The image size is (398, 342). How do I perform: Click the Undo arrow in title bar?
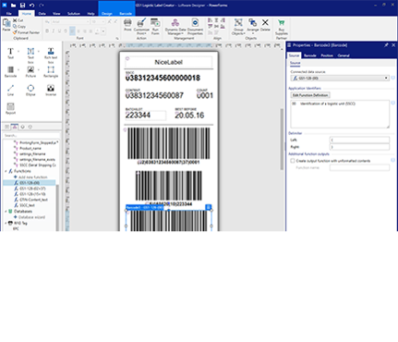coord(31,6)
